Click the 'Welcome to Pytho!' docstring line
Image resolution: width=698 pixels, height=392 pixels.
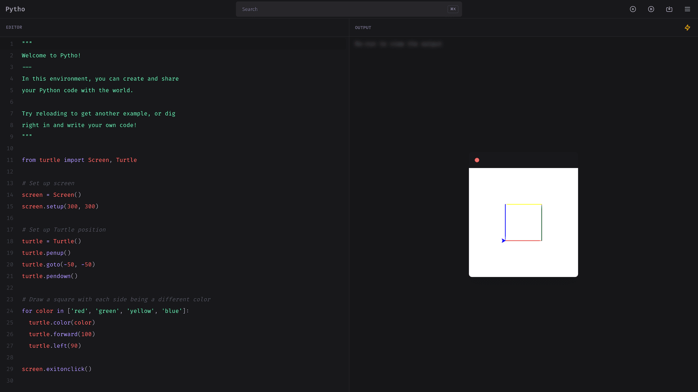point(51,56)
